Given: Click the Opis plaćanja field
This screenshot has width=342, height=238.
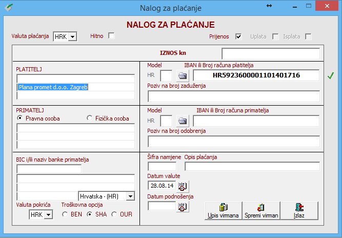Looking at the screenshot, I should [252, 167].
